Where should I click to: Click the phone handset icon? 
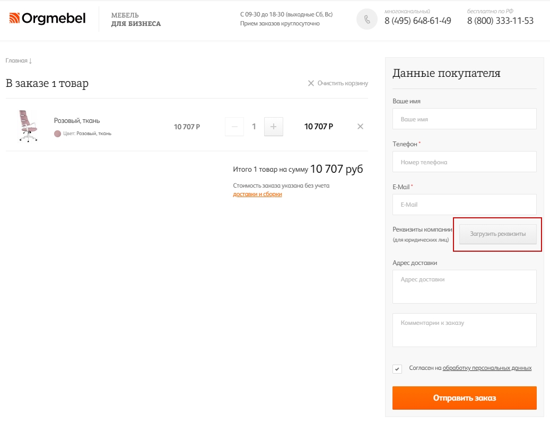tap(366, 19)
